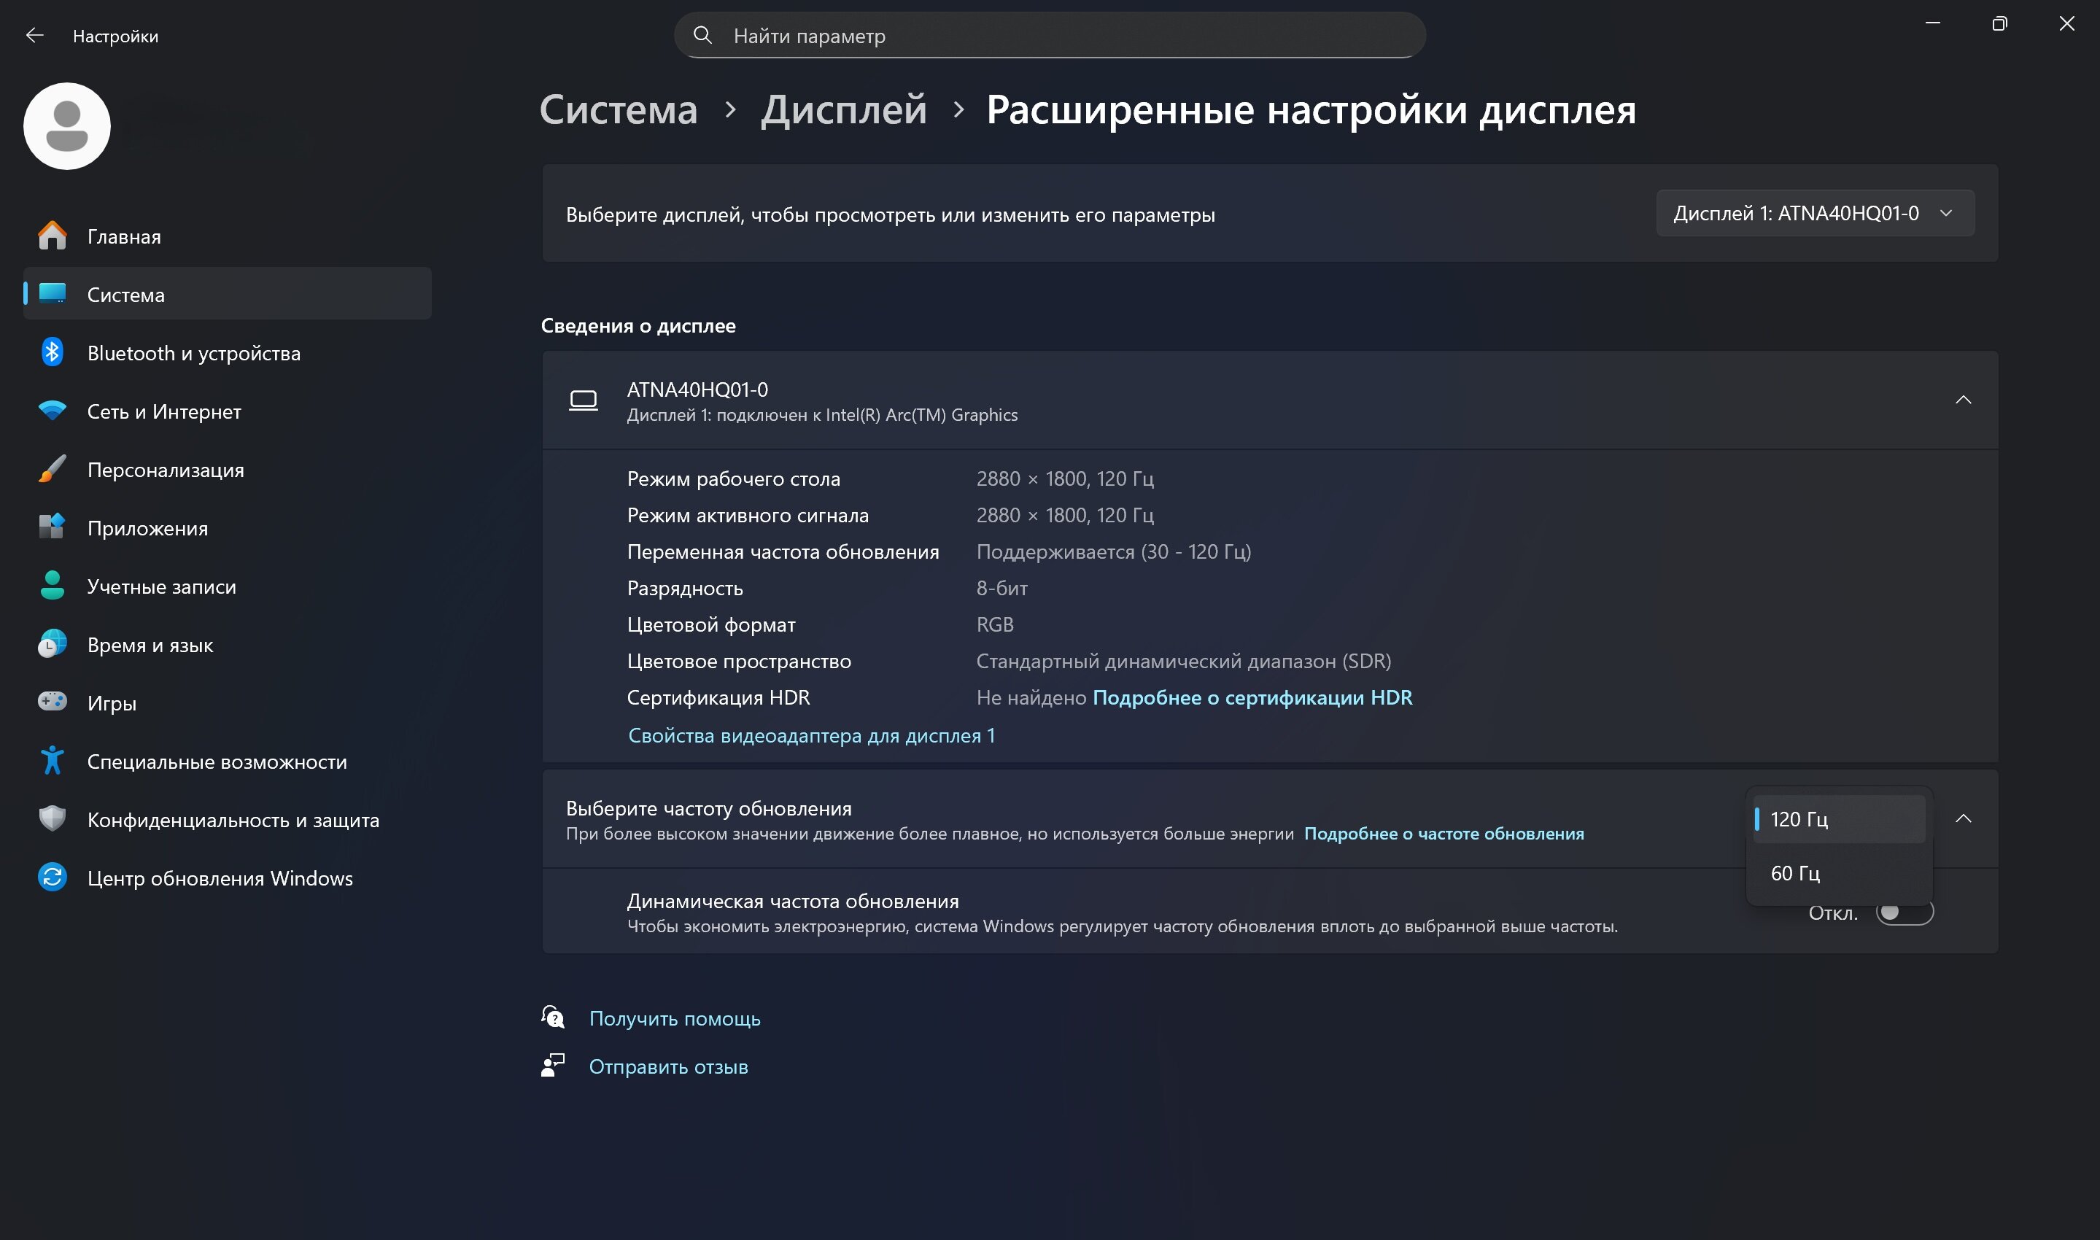Image resolution: width=2100 pixels, height=1240 pixels.
Task: Click the Wi-Fi Сеть и Интернет icon
Action: tap(52, 411)
